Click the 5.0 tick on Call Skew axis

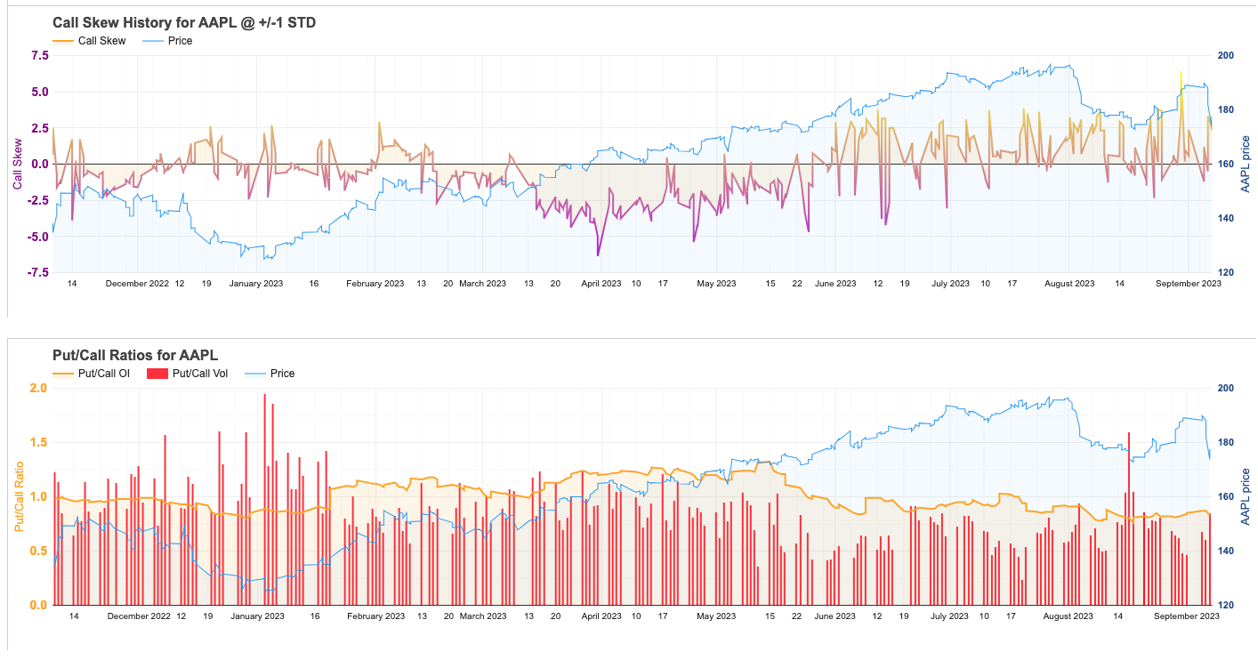pos(39,92)
